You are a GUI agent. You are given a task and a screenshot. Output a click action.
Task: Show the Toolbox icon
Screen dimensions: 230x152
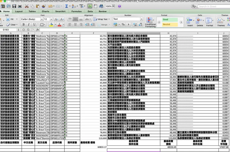point(95,6)
